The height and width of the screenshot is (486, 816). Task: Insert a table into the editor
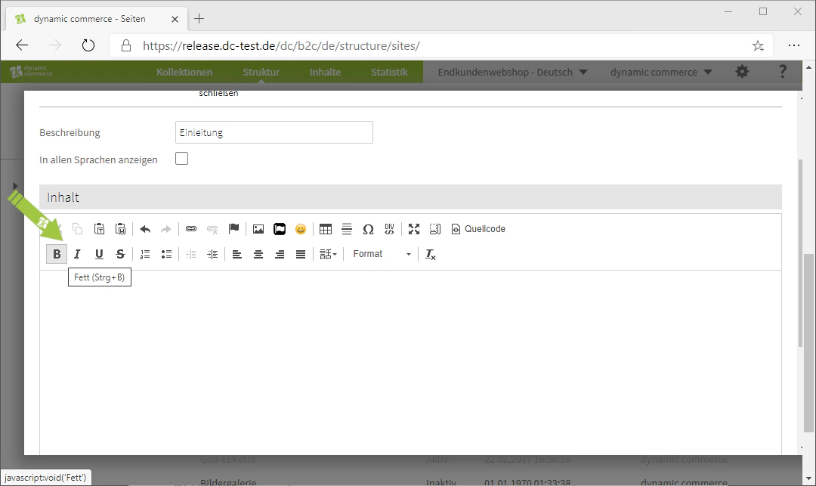pos(325,229)
